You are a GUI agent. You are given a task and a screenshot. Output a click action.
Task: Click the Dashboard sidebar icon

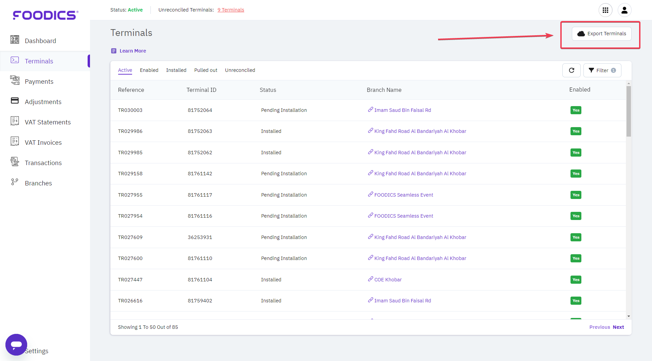[x=15, y=40]
